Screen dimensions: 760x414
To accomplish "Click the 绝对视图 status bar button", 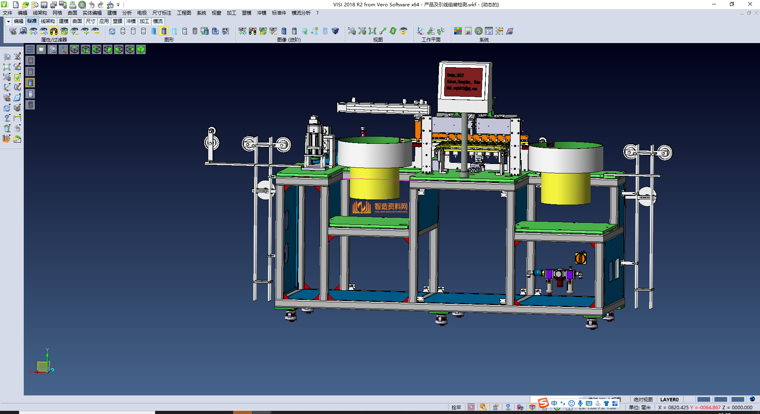I will pos(643,399).
